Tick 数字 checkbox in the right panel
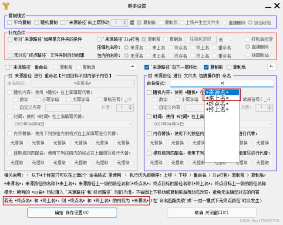The width and height of the screenshot is (283, 225). 155,99
